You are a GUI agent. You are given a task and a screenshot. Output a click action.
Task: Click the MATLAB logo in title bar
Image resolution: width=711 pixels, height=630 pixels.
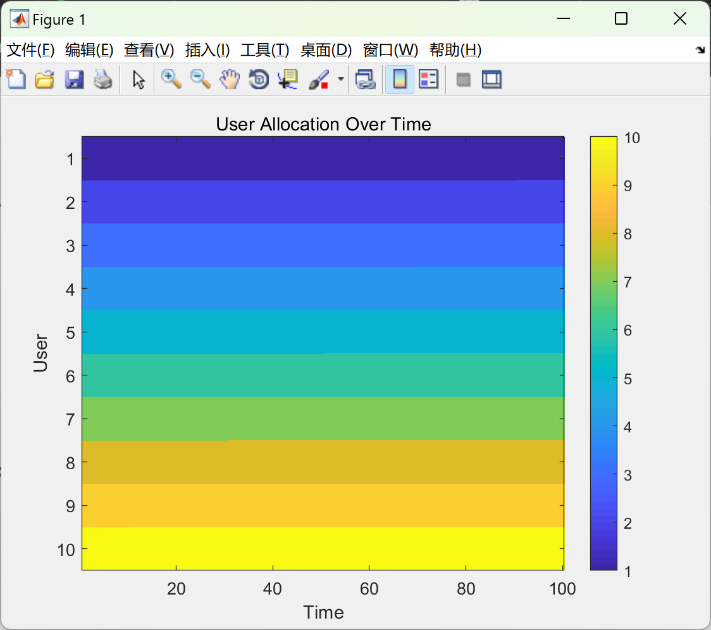pos(20,19)
